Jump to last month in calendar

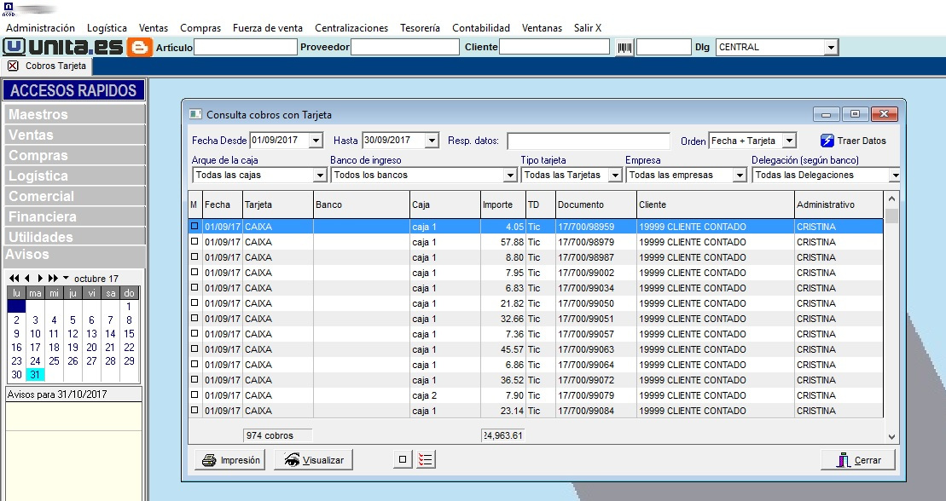pyautogui.click(x=53, y=278)
